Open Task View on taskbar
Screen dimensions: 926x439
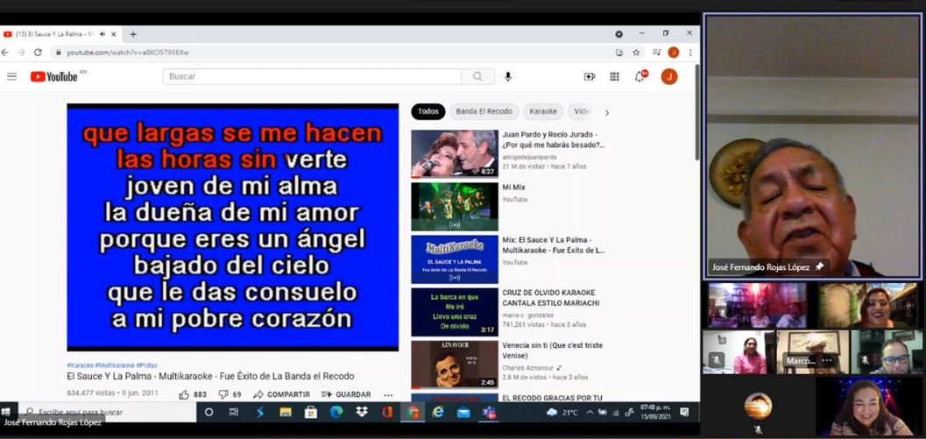pos(234,413)
